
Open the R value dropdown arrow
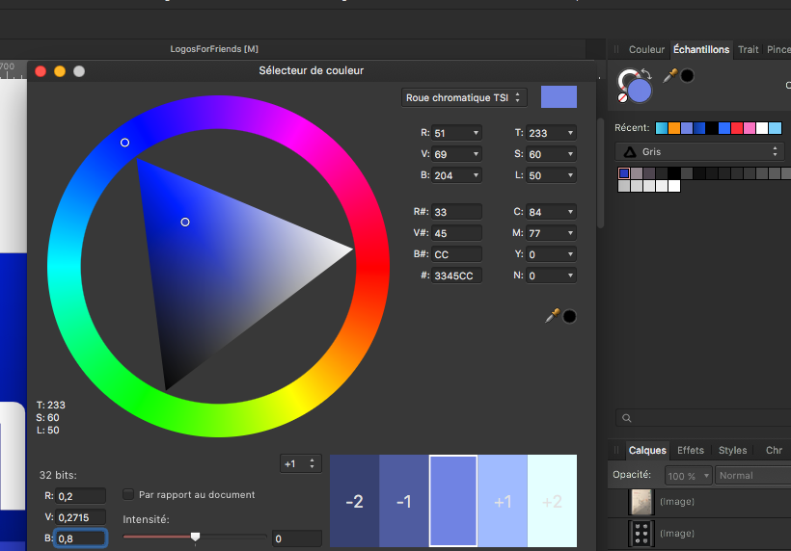(x=476, y=133)
